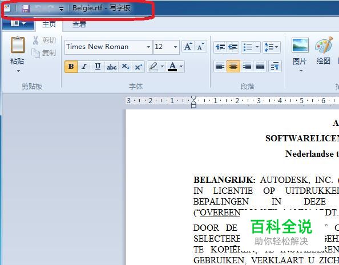Click the shrink font icon

pyautogui.click(x=200, y=46)
